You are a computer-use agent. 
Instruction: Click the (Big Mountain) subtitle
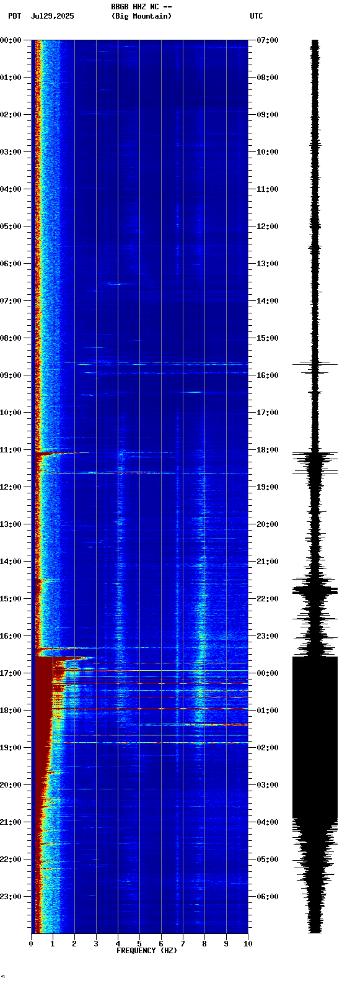click(x=141, y=16)
